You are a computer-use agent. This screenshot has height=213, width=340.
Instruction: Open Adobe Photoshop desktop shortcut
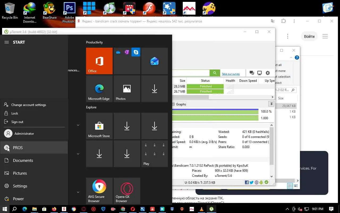(69, 13)
